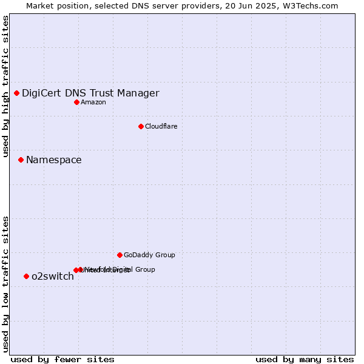This screenshot has height=364, width=364.
Task: Click the "Amazon" label text
Action: click(x=93, y=102)
